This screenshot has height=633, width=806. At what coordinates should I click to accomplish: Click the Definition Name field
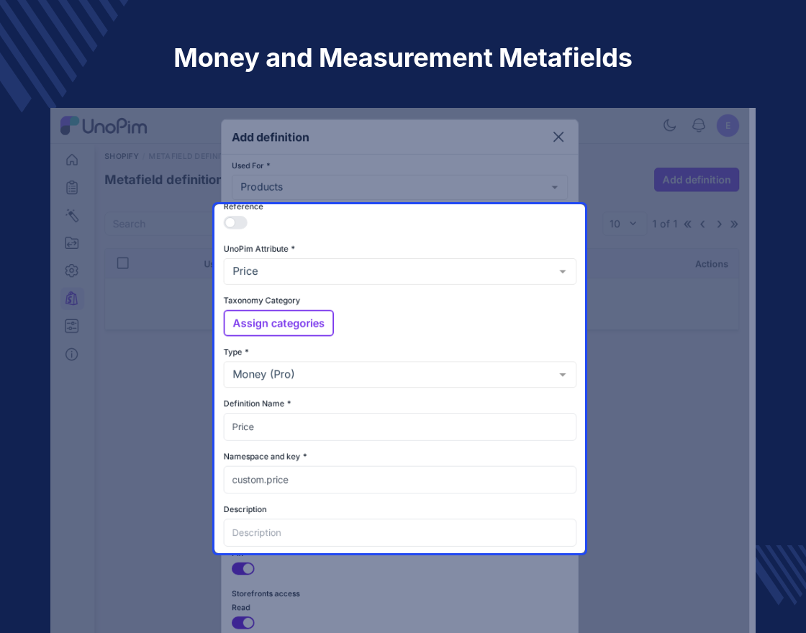click(x=399, y=427)
